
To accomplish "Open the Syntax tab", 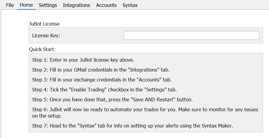I will click(130, 5).
